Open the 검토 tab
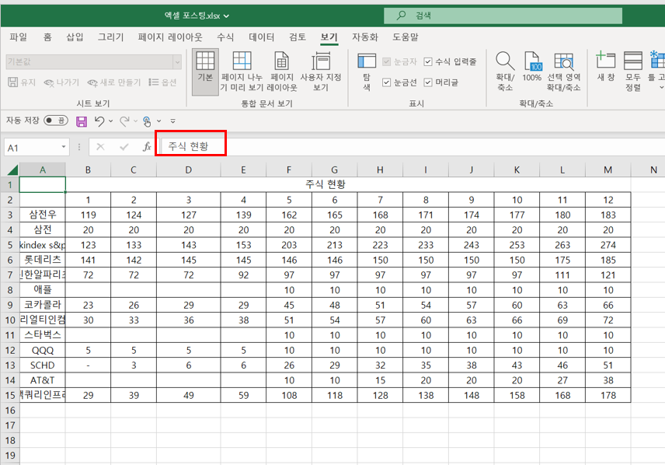The height and width of the screenshot is (465, 665). click(x=298, y=37)
